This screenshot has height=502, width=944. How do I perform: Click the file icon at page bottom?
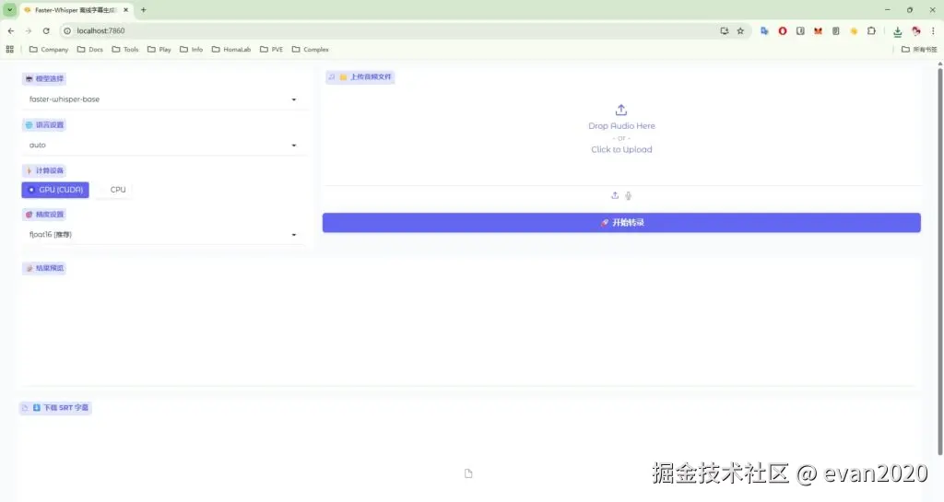click(x=468, y=473)
